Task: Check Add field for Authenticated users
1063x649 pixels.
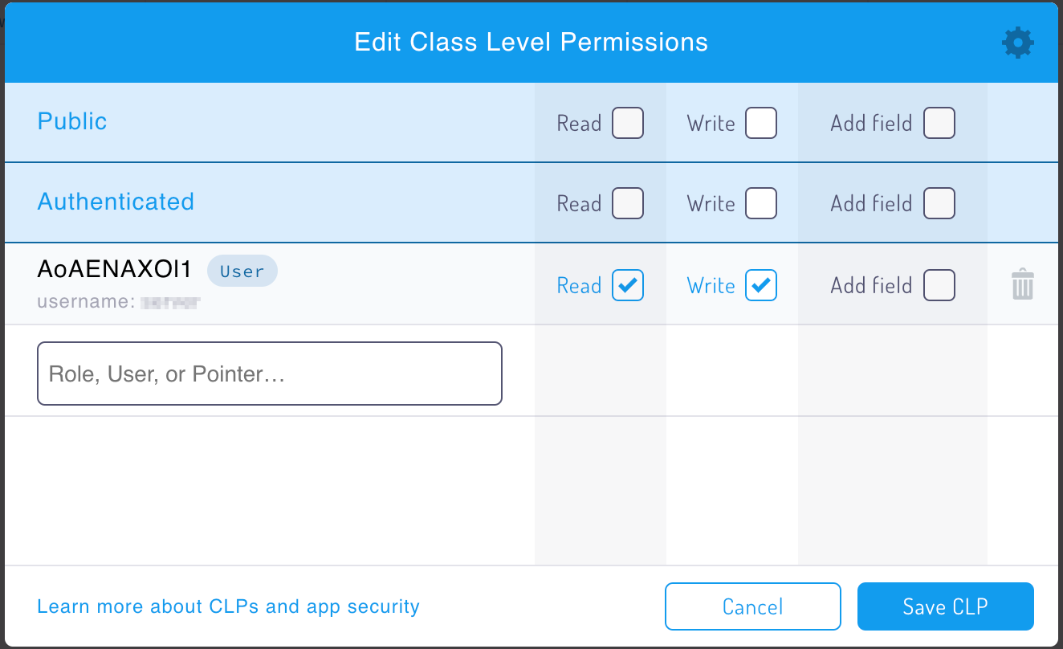Action: coord(939,203)
